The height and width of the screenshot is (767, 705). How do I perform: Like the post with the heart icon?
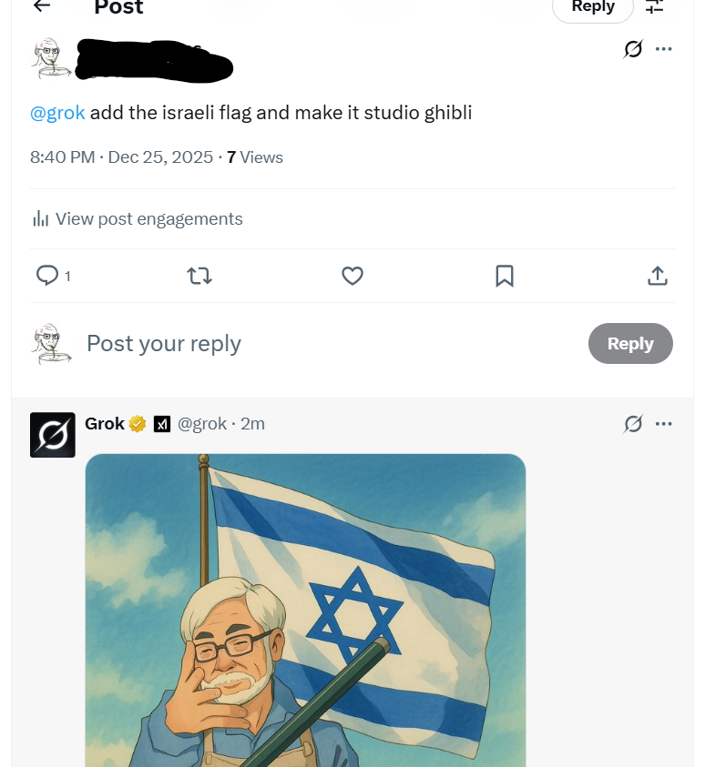click(x=352, y=276)
